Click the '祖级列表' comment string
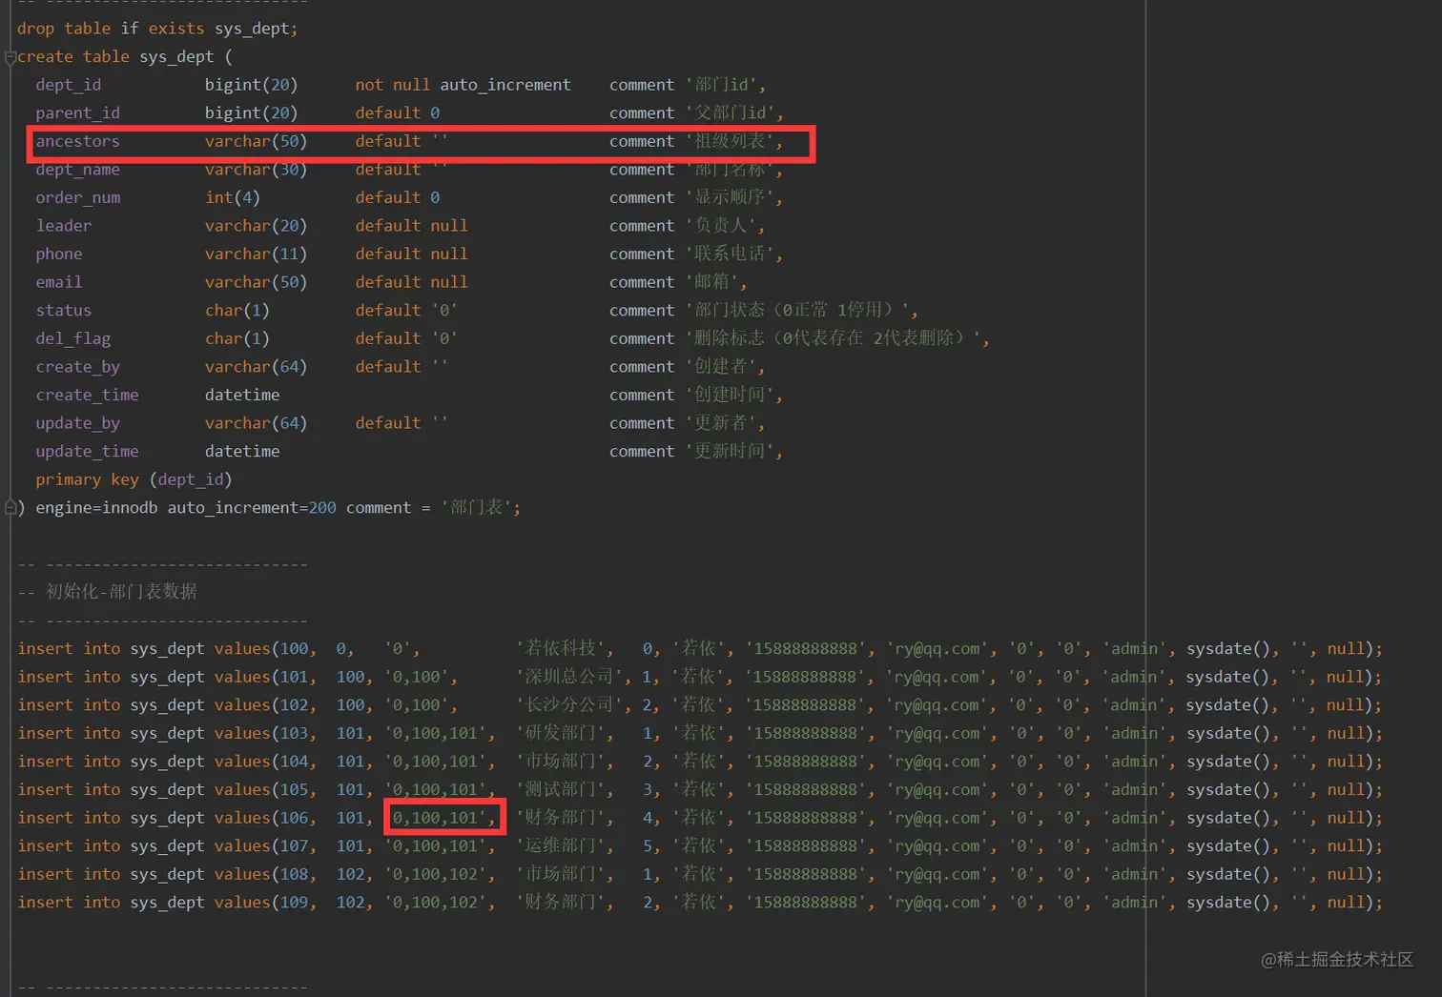 click(x=730, y=141)
